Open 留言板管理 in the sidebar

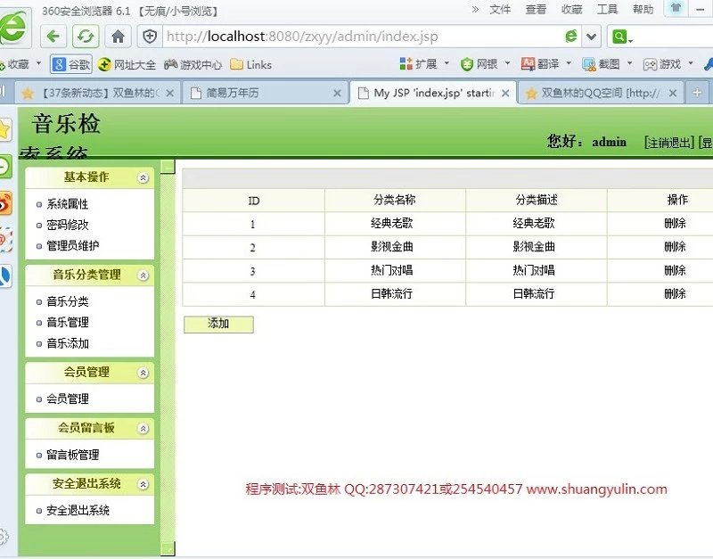point(73,455)
